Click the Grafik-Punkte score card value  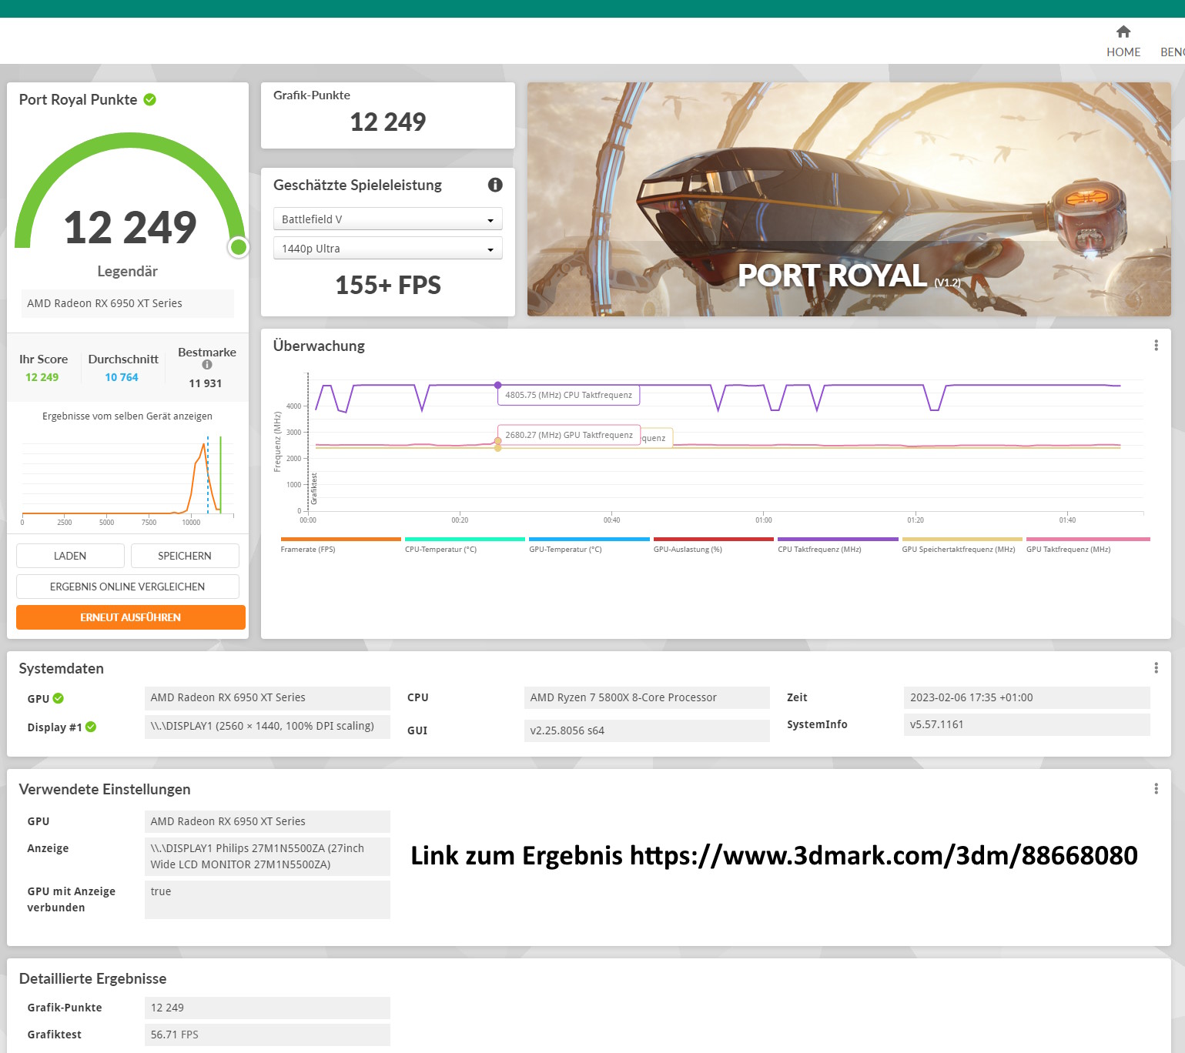tap(388, 122)
